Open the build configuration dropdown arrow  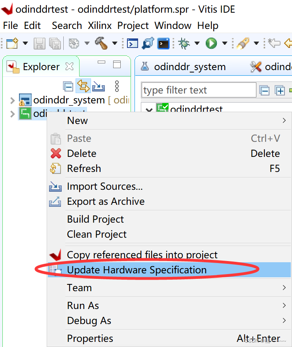click(87, 43)
